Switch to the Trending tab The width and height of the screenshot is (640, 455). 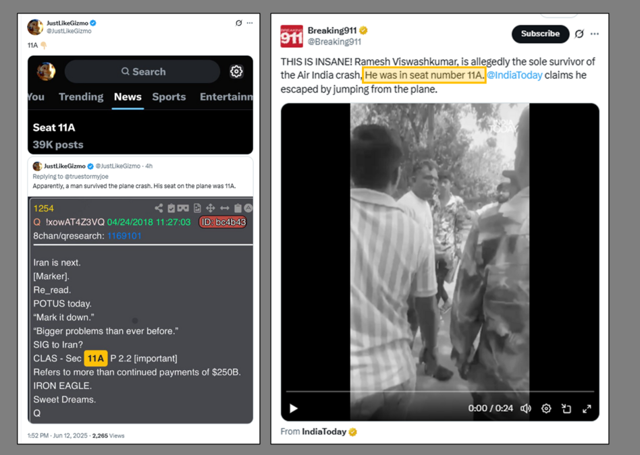click(81, 96)
